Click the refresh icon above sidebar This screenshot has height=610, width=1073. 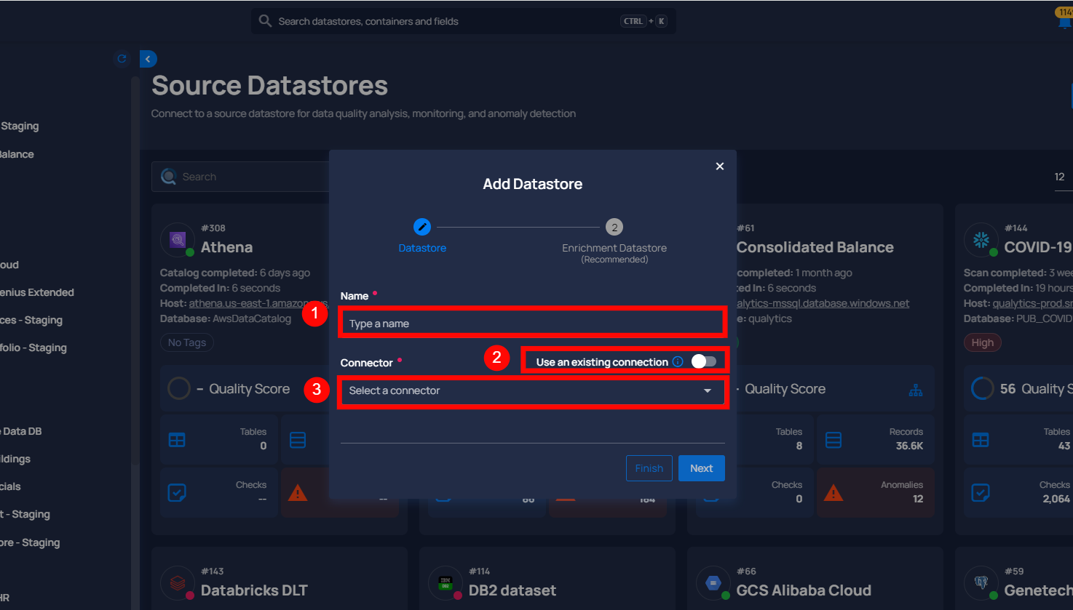pyautogui.click(x=122, y=59)
